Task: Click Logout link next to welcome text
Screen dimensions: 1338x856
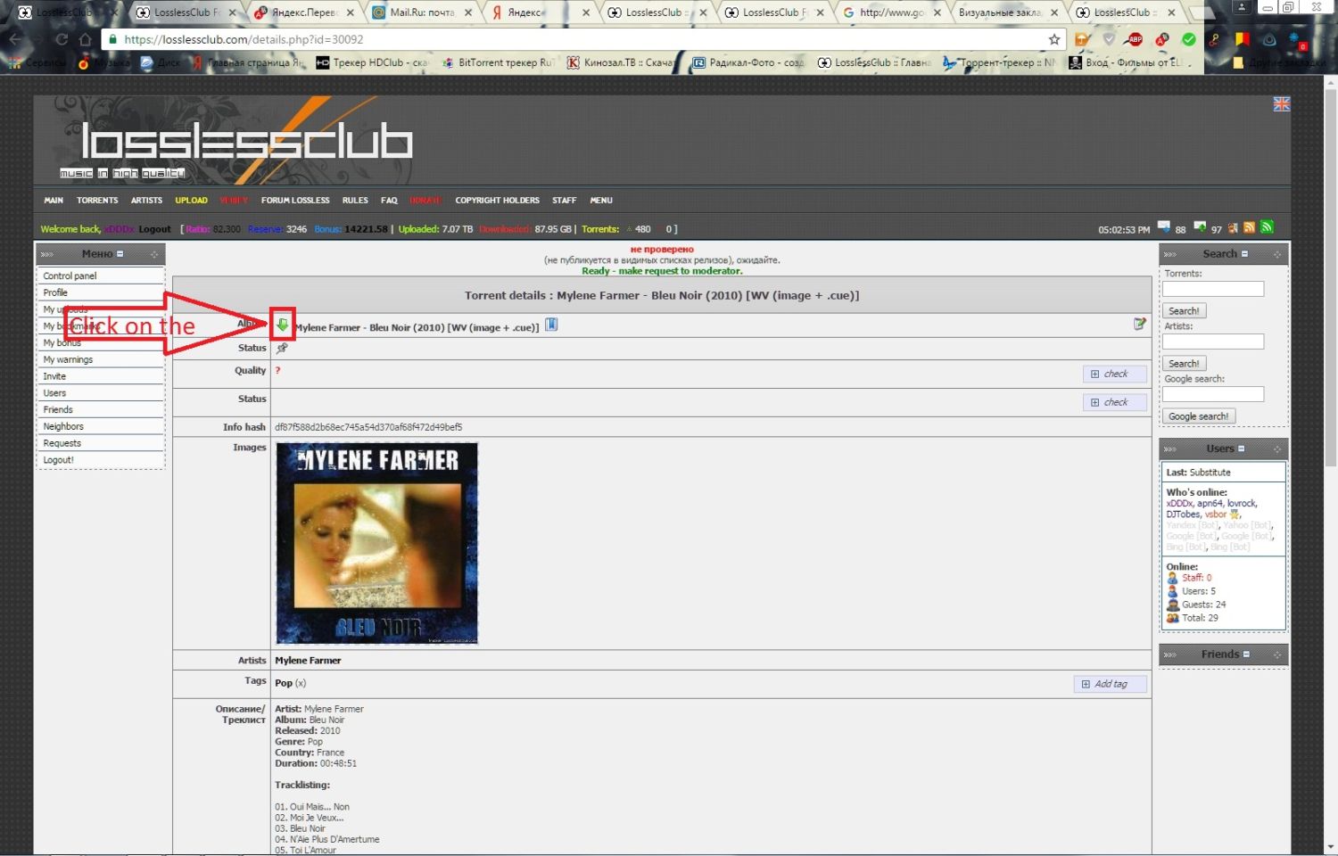Action: coord(154,229)
